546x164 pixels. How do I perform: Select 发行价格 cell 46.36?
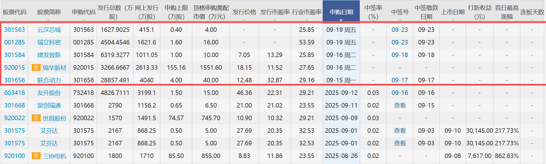[x=244, y=93]
